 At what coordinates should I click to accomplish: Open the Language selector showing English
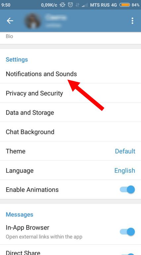click(x=70, y=170)
